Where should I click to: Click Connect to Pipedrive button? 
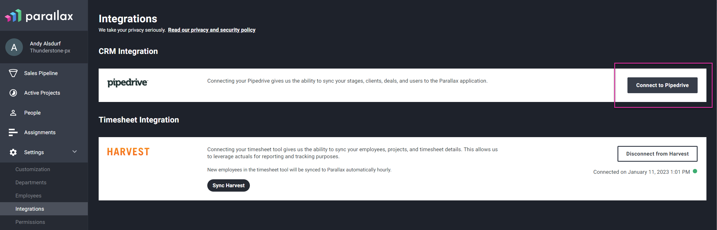click(x=662, y=85)
